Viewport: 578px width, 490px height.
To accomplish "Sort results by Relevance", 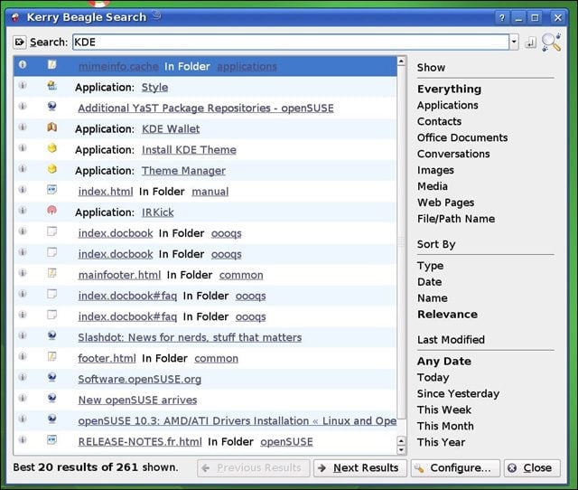I will pos(447,315).
